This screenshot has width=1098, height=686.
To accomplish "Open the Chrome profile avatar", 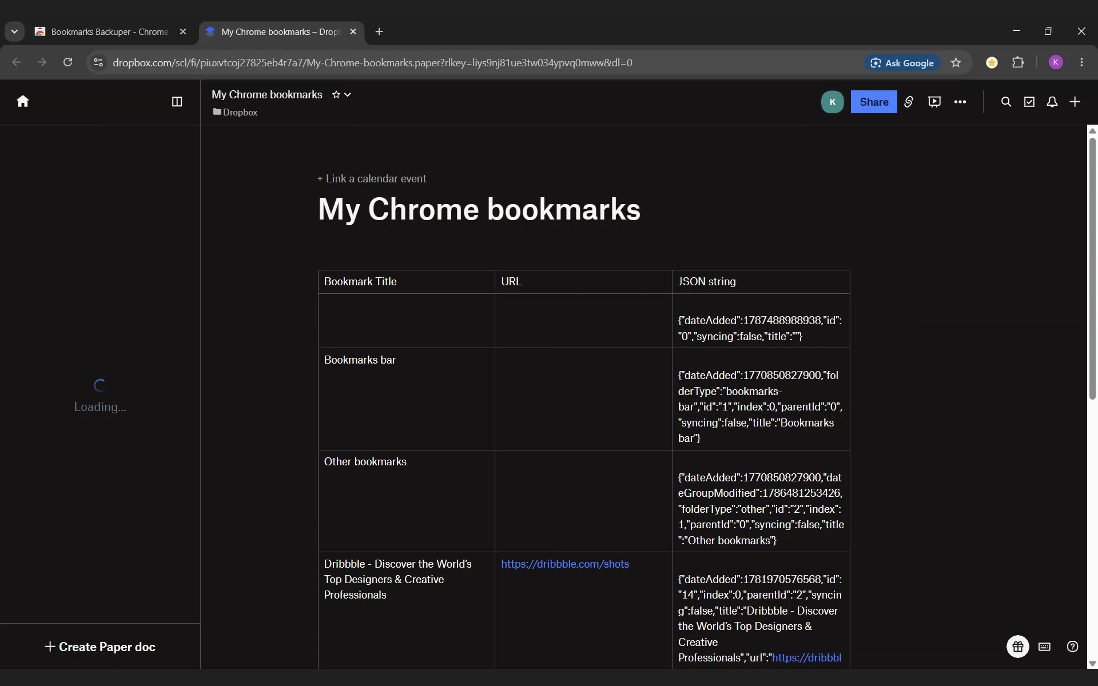I will [1056, 62].
